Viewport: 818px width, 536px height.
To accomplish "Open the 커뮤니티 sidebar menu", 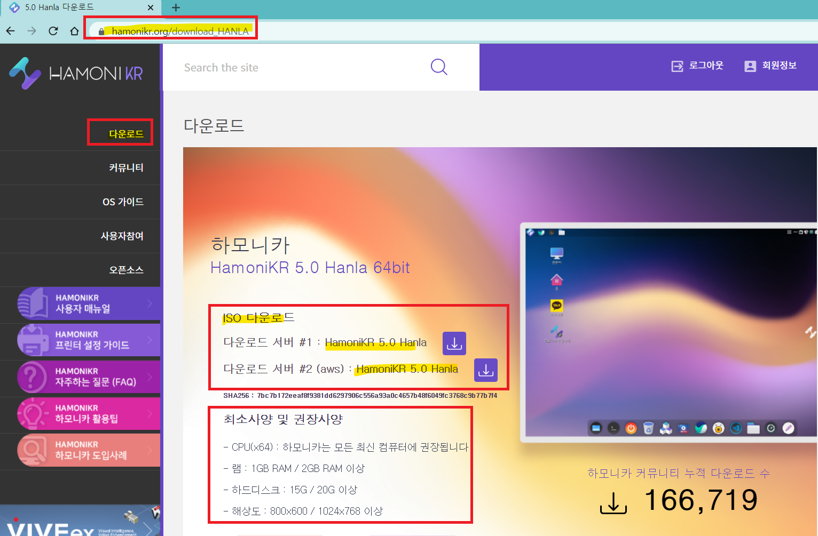I will pos(126,167).
